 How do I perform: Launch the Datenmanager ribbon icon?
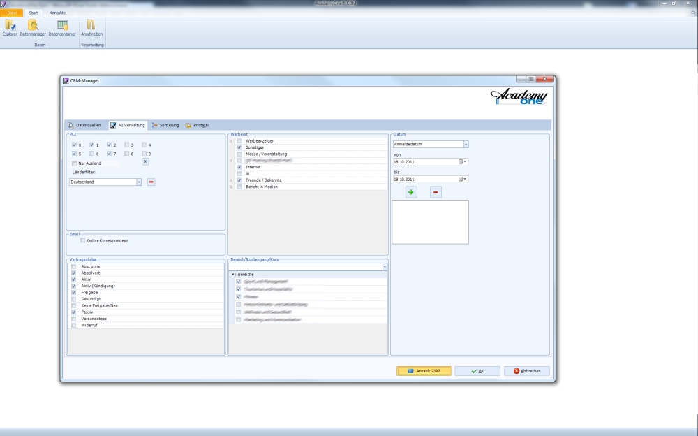[32, 27]
